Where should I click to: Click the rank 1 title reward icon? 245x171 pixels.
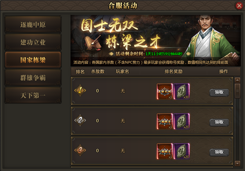click(x=165, y=92)
